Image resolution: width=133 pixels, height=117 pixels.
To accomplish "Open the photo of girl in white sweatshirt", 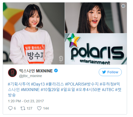I will [x=34, y=33].
